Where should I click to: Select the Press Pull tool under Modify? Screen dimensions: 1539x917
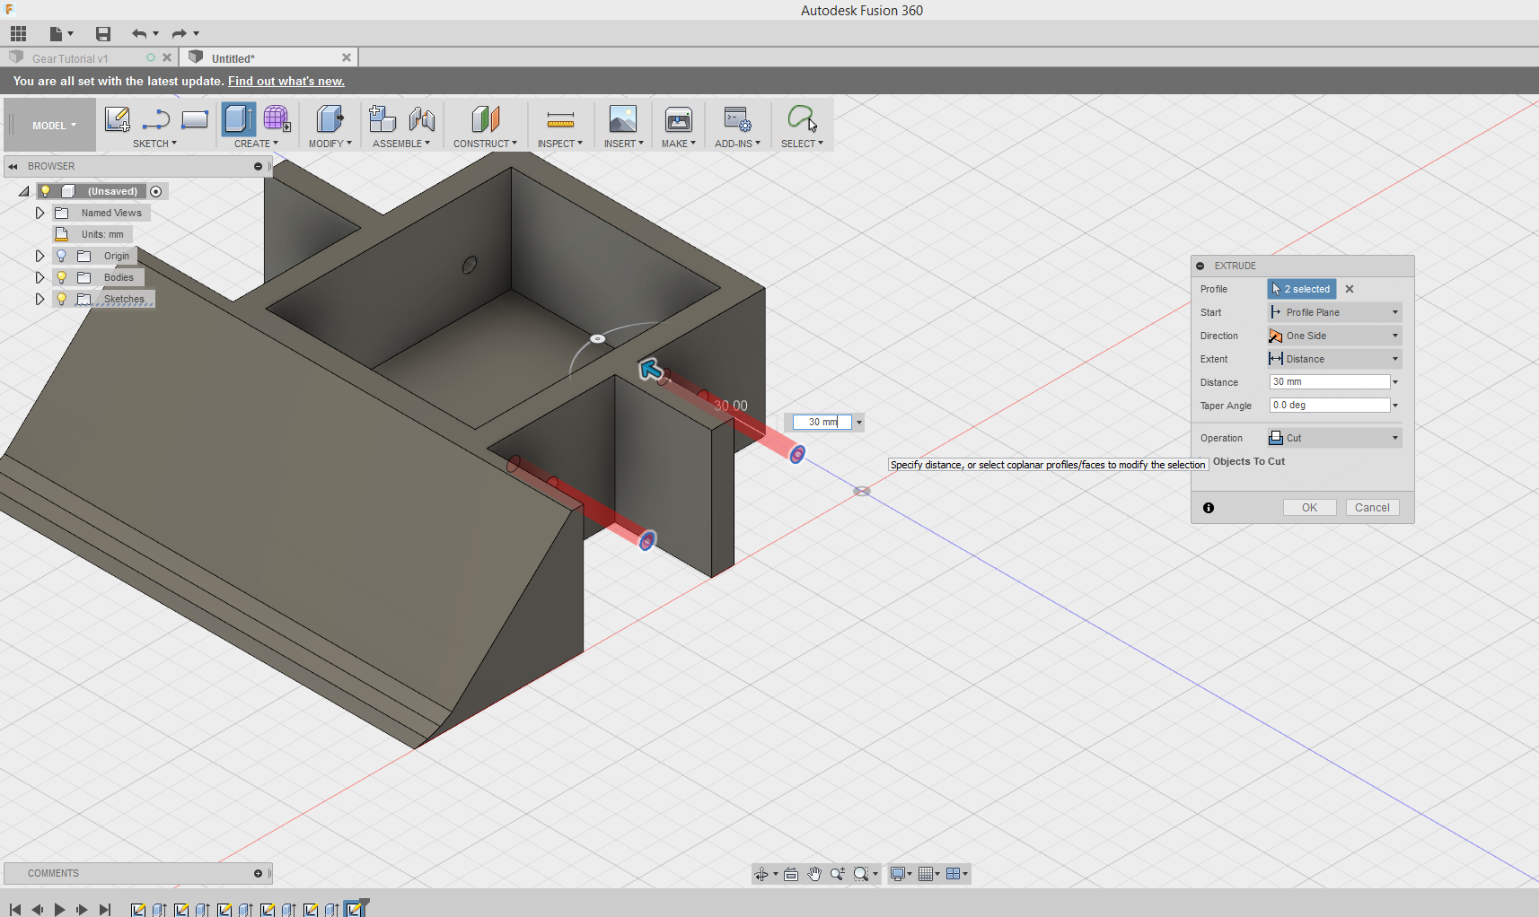pyautogui.click(x=330, y=118)
